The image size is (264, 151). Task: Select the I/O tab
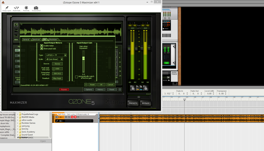45,40
